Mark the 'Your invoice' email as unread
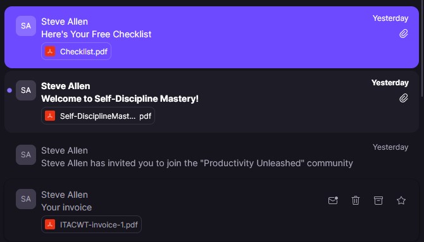 point(333,200)
